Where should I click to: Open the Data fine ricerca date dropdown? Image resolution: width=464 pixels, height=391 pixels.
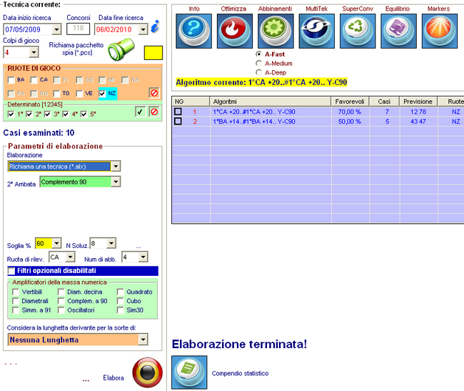click(x=143, y=29)
